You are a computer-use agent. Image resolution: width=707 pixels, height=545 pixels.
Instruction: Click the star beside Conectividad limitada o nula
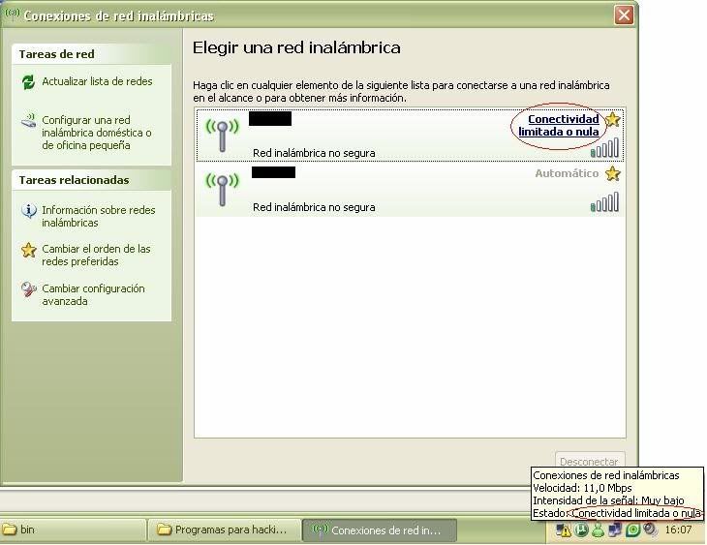click(612, 119)
